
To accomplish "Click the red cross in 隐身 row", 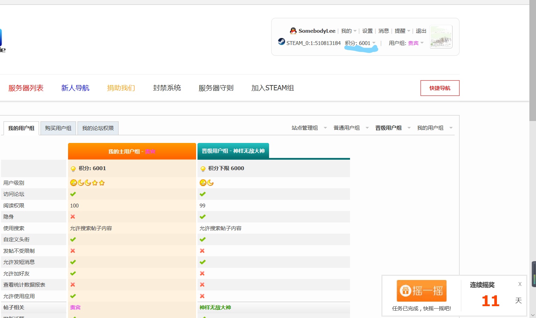I will click(73, 217).
